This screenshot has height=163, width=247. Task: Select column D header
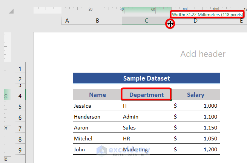[195, 21]
